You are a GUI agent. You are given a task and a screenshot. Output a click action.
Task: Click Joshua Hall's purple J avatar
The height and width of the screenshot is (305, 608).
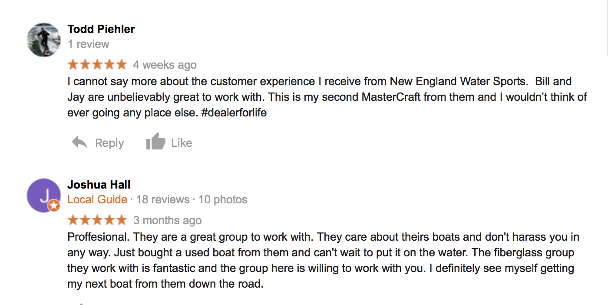pyautogui.click(x=43, y=196)
